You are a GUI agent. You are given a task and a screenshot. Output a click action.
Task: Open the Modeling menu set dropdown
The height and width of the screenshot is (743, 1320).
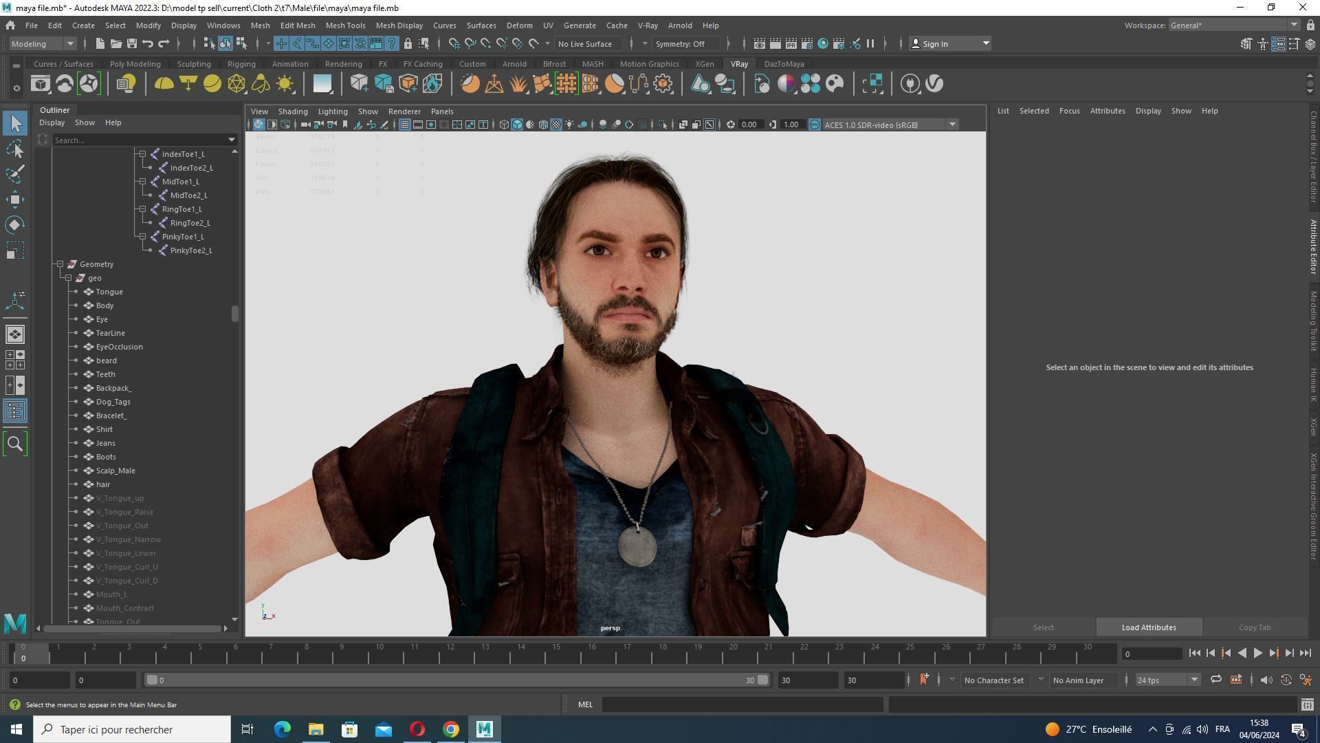pos(43,43)
